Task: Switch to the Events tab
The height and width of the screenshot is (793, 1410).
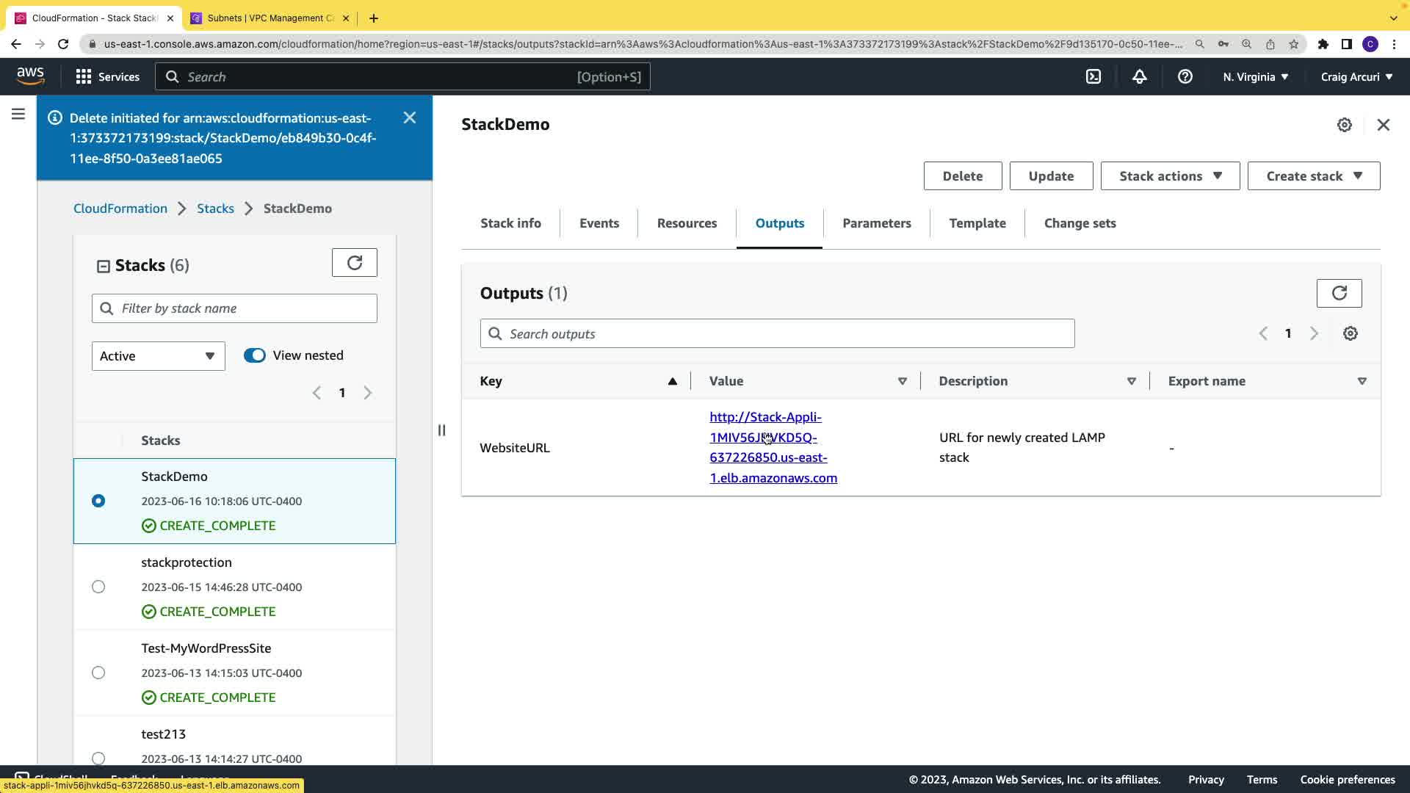Action: point(599,223)
